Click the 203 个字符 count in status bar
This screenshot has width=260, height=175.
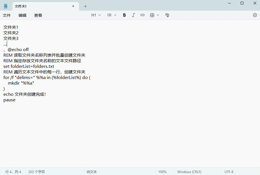36,172
